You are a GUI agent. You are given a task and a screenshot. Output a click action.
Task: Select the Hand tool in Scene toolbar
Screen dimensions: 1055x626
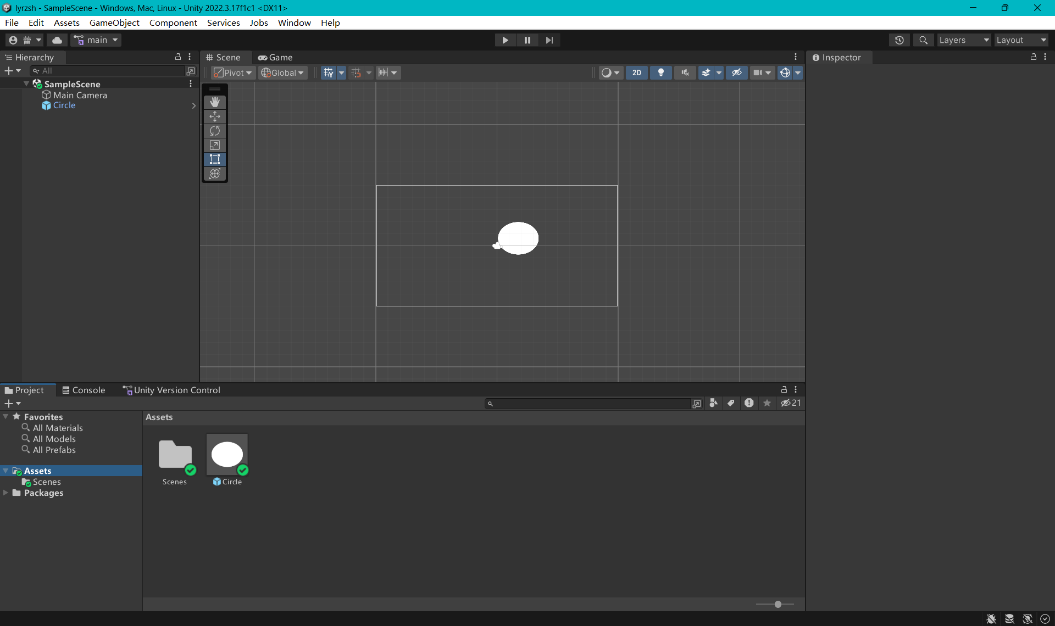(x=215, y=102)
